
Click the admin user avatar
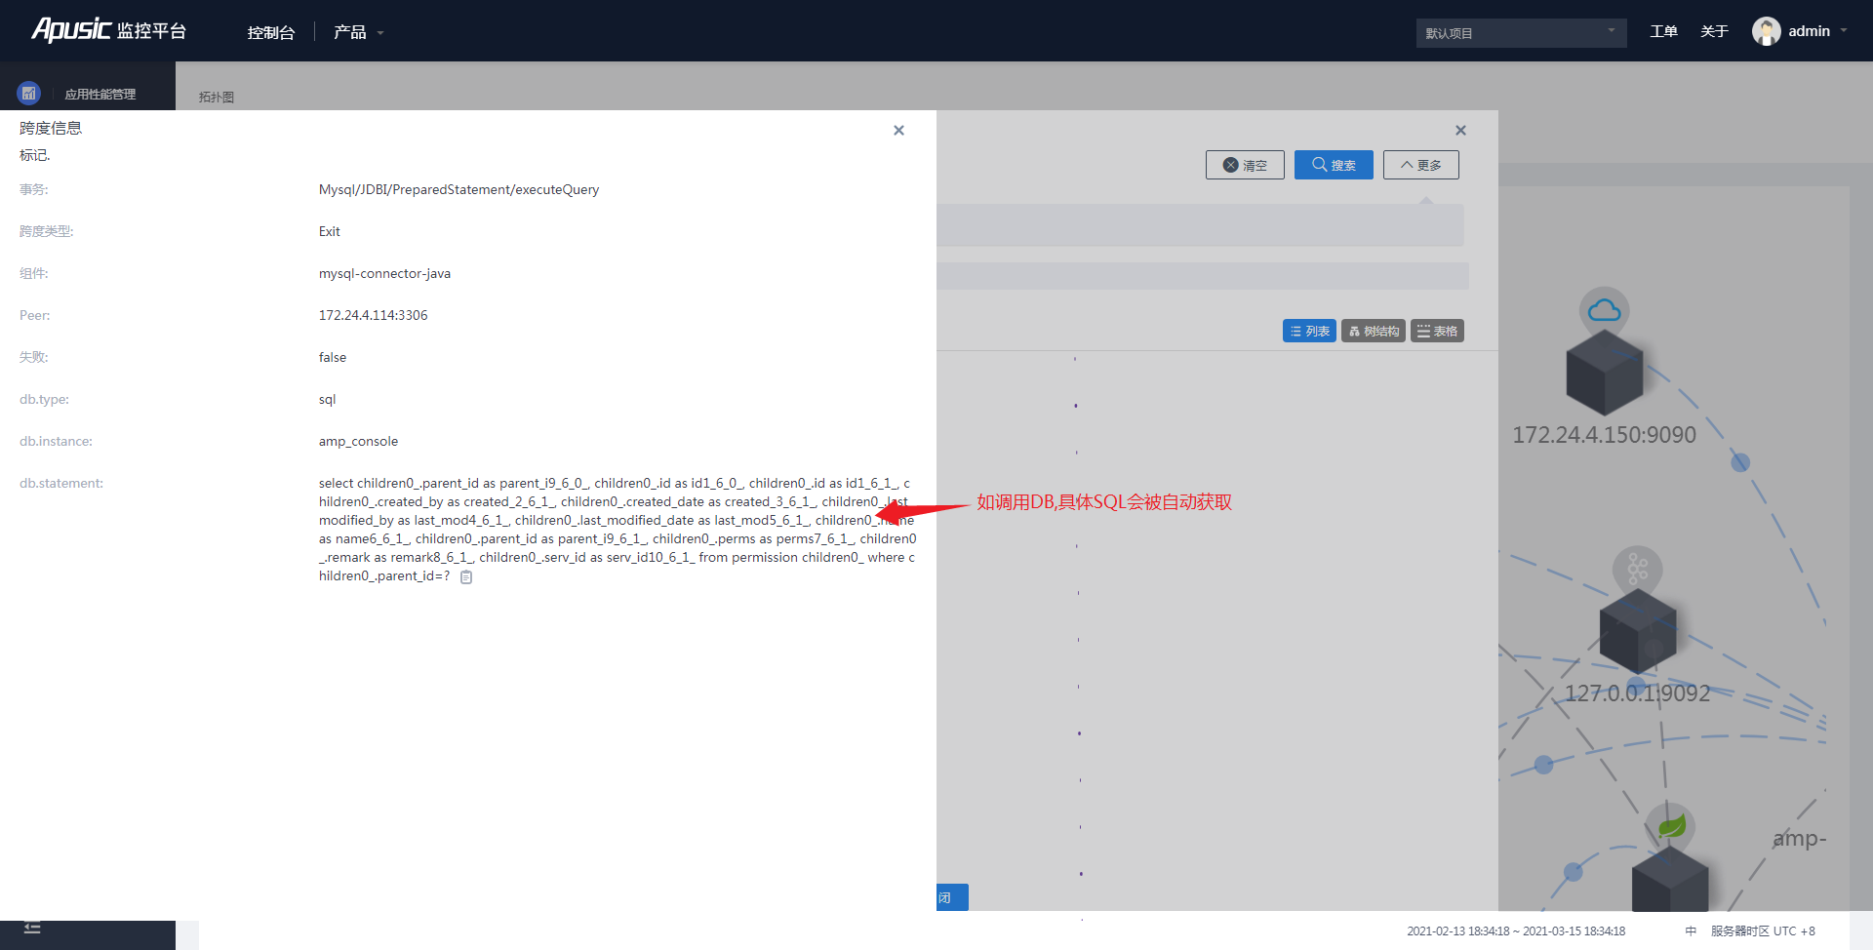[1766, 31]
